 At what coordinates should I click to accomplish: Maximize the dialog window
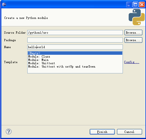[135, 4]
